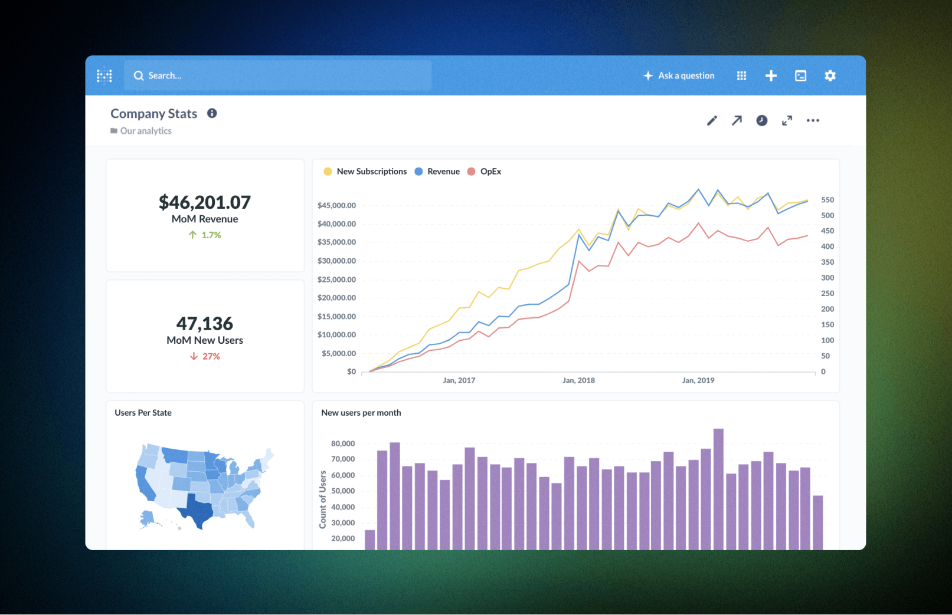Screen dimensions: 952x615
Task: Click the Jan, 2019 axis label
Action: coord(698,380)
